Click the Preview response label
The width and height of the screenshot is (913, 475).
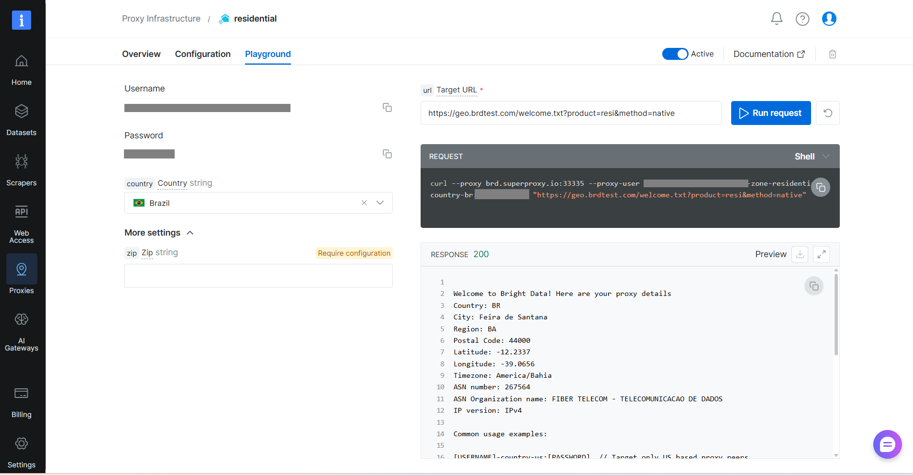coord(771,254)
